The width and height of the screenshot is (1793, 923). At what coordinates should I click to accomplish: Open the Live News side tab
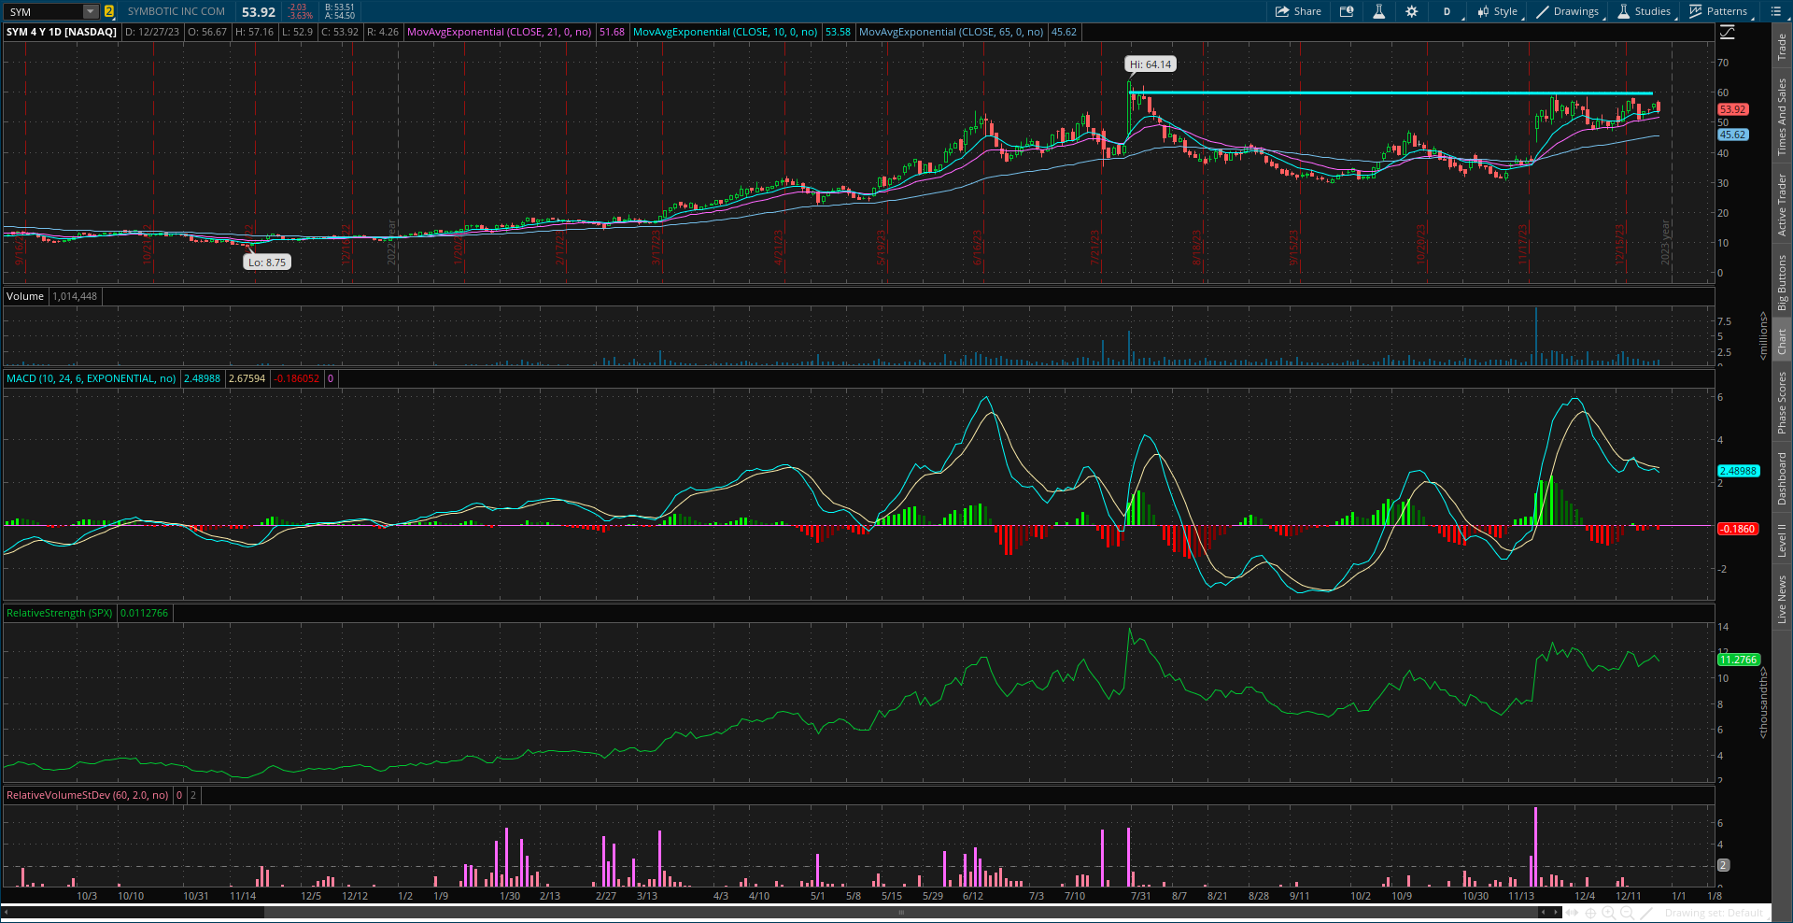[x=1782, y=600]
